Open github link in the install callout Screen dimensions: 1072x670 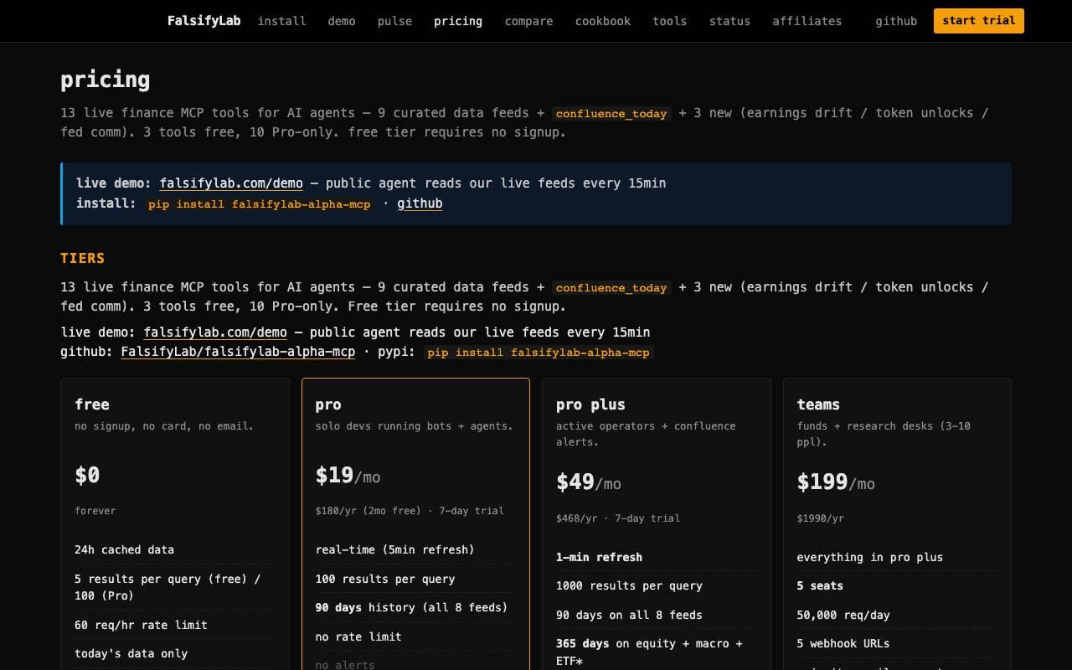coord(420,204)
